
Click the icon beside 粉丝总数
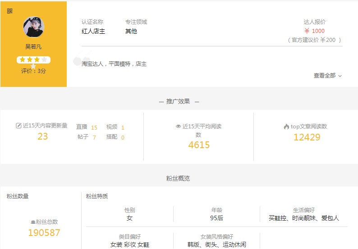pyautogui.click(x=33, y=222)
